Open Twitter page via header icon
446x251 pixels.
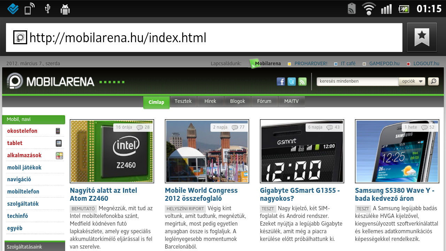[292, 82]
